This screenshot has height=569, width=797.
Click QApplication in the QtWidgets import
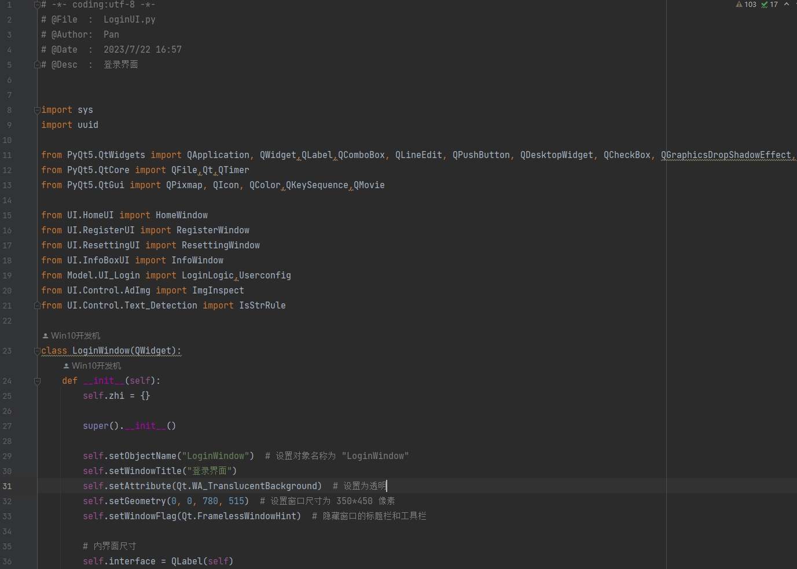(x=218, y=155)
